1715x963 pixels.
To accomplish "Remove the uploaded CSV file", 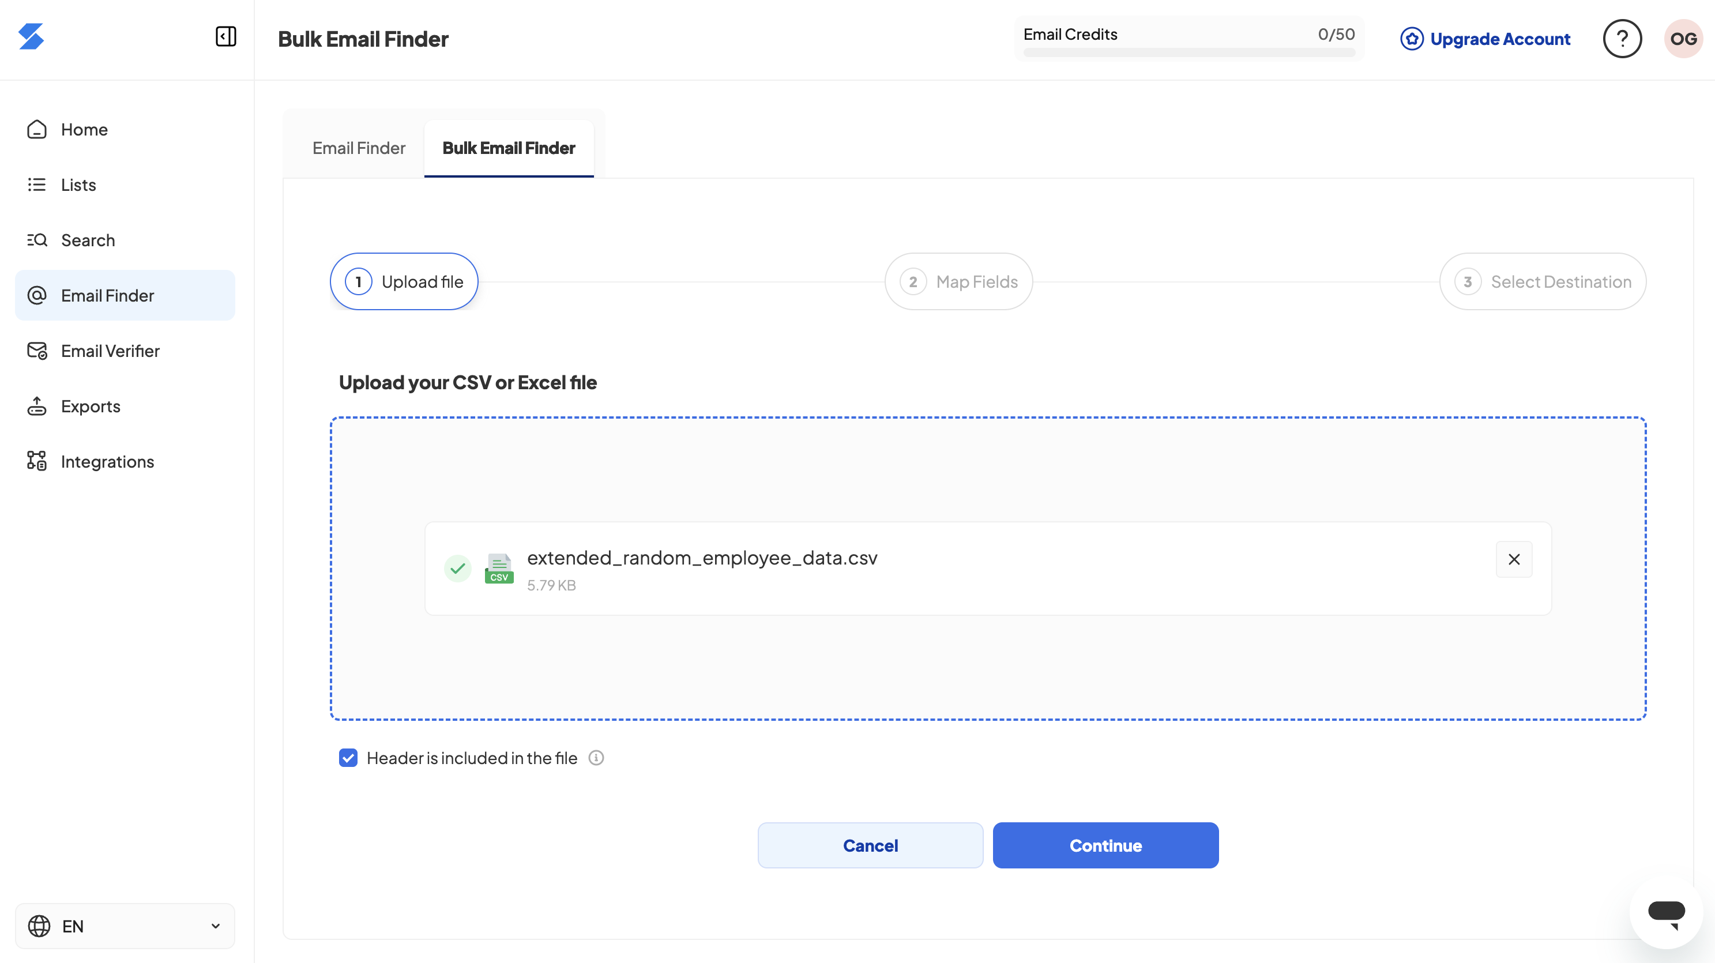I will point(1514,559).
